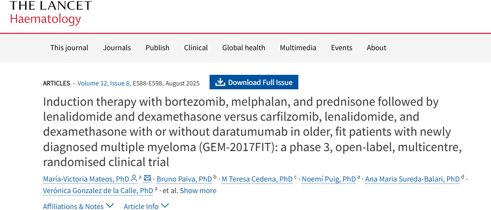
Task: Click the download arrow icon
Action: [220, 83]
